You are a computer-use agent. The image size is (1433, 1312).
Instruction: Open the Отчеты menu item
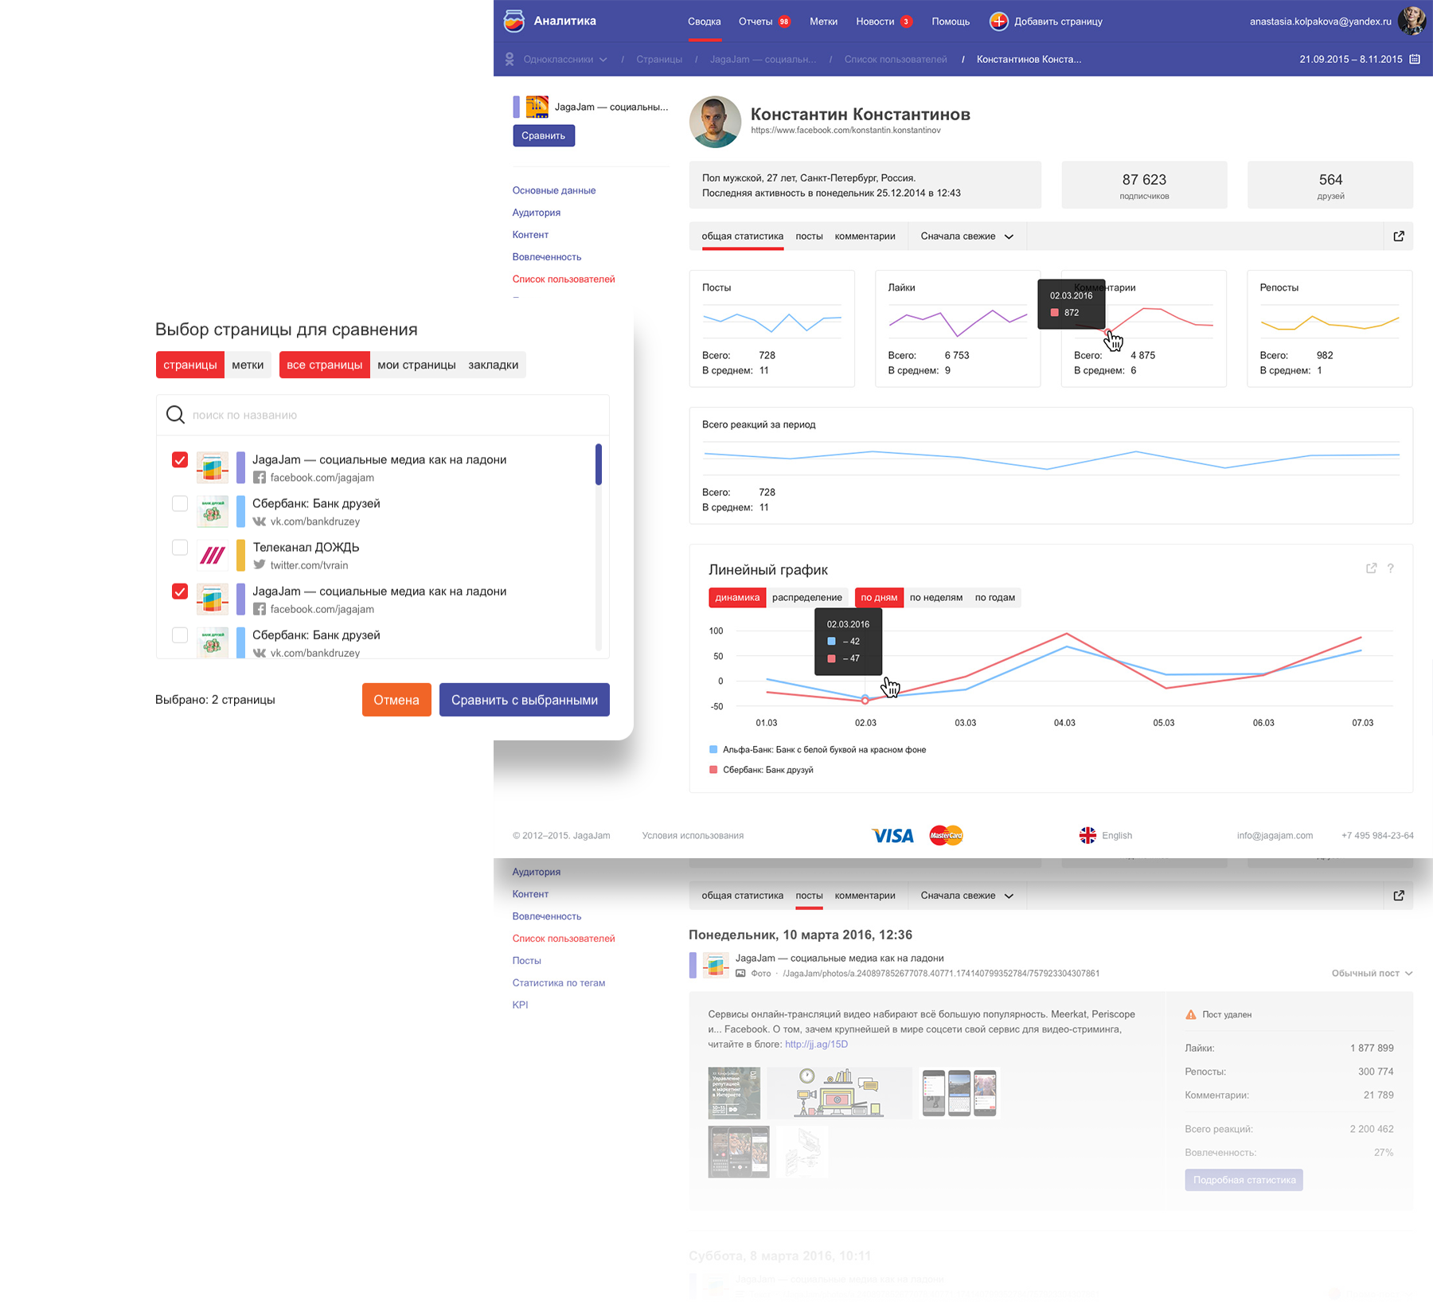click(756, 21)
